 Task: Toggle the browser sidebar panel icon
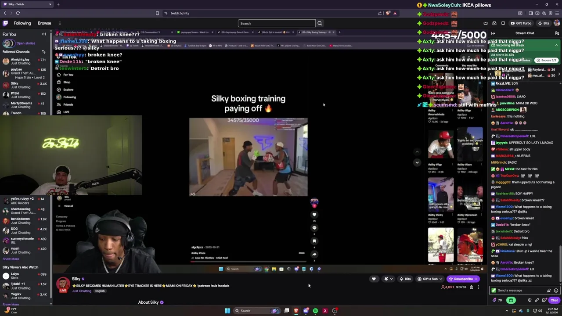[x=530, y=13]
